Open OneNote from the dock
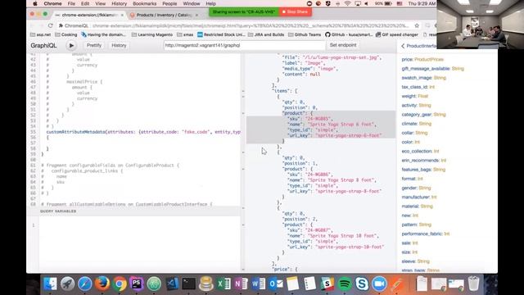The width and height of the screenshot is (524, 295). [x=241, y=284]
